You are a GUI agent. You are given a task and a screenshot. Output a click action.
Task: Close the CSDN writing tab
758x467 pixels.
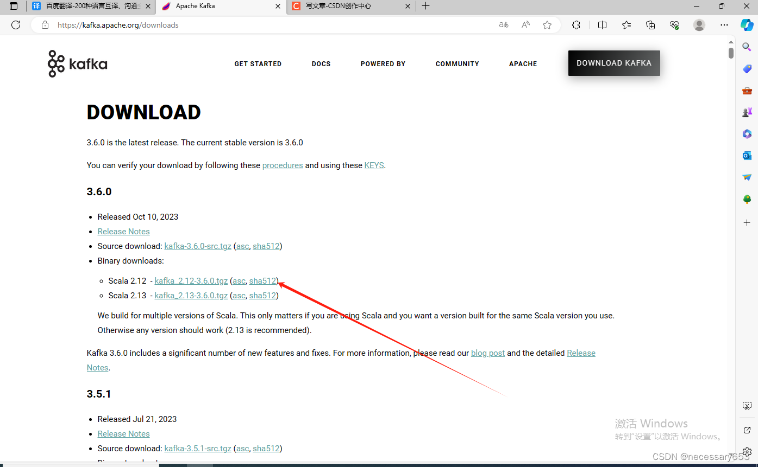point(408,6)
